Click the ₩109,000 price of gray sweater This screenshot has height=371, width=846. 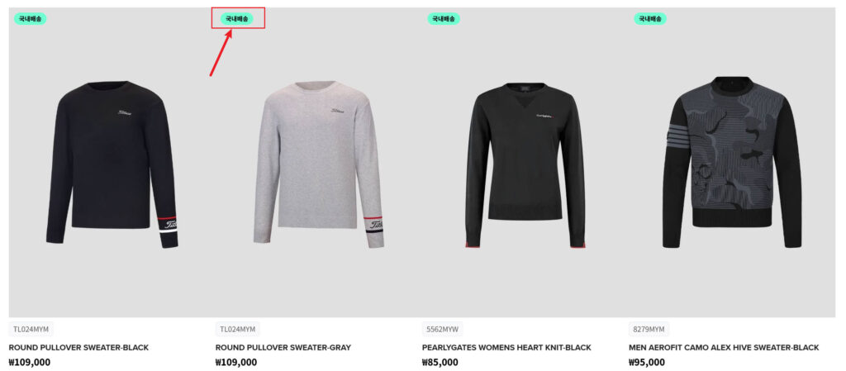point(236,363)
